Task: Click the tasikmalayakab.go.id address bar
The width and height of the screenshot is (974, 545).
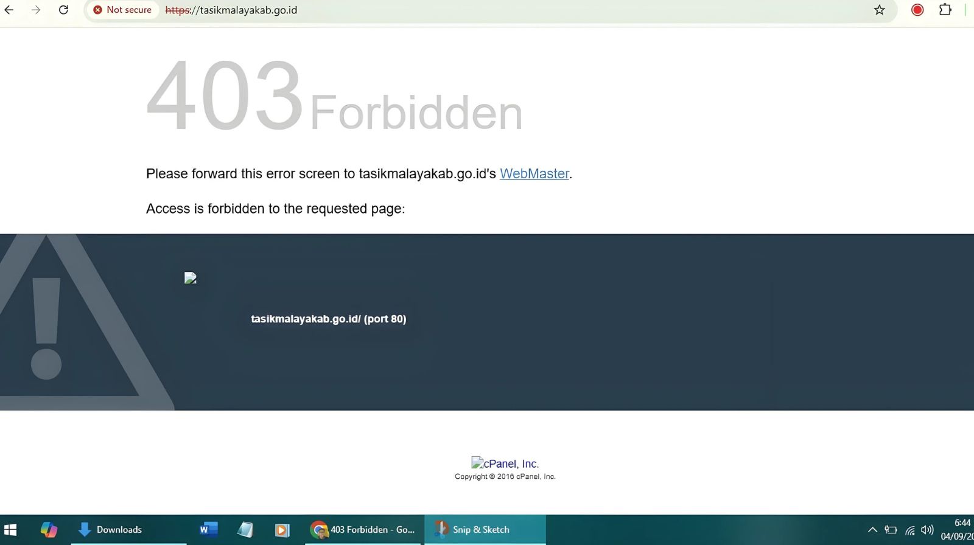Action: tap(426, 10)
